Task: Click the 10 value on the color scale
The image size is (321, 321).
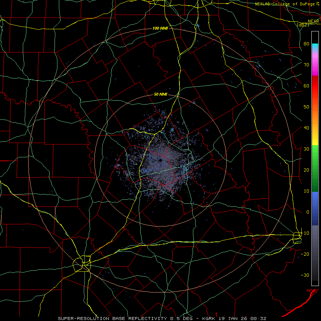Action: (x=306, y=191)
